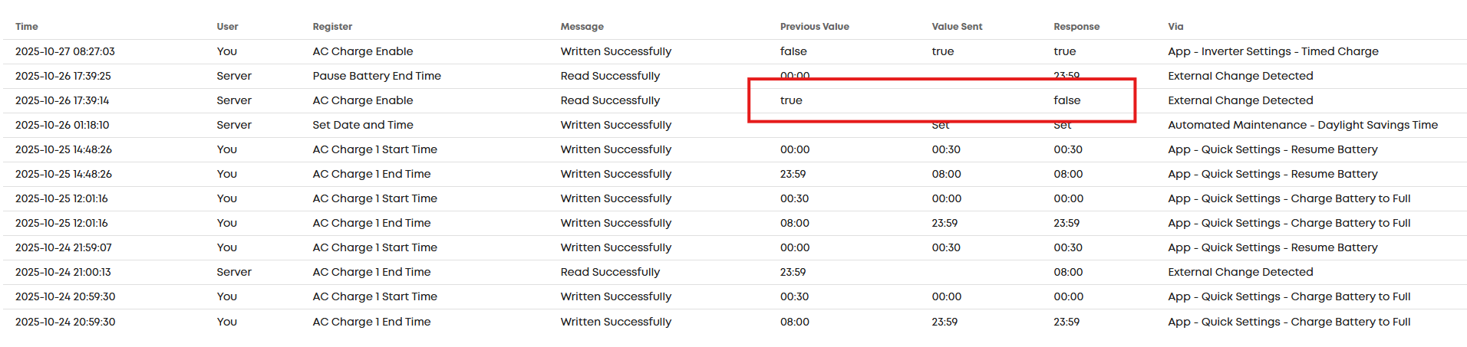Select the 2025-10-26 17:39:14 timestamp

click(62, 100)
